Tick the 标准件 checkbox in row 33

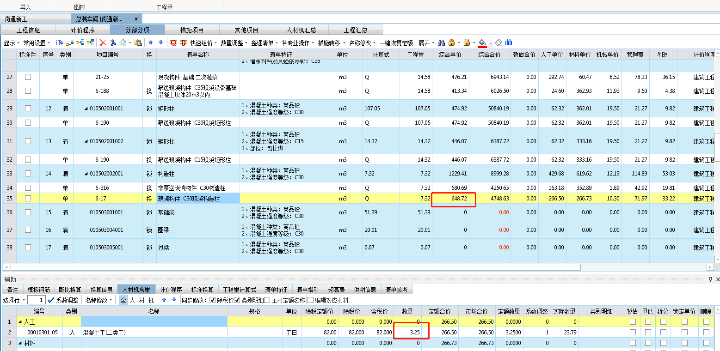click(x=28, y=174)
